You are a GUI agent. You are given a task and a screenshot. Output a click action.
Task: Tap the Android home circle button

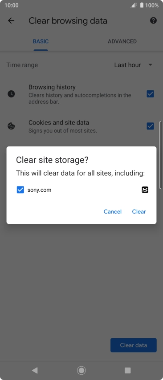pyautogui.click(x=81, y=370)
